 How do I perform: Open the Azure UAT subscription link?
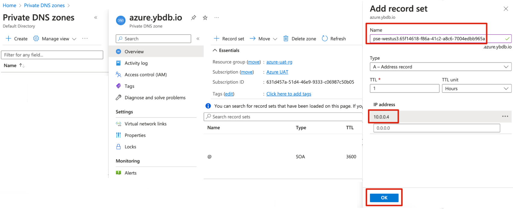pyautogui.click(x=277, y=72)
